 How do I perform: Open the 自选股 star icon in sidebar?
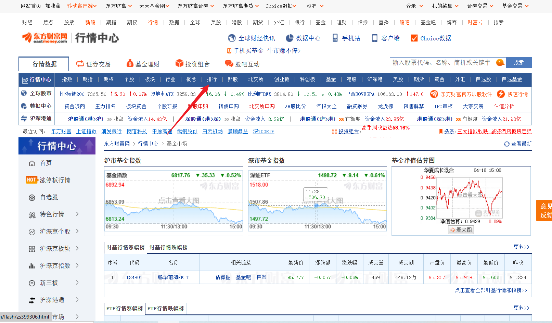click(x=32, y=198)
